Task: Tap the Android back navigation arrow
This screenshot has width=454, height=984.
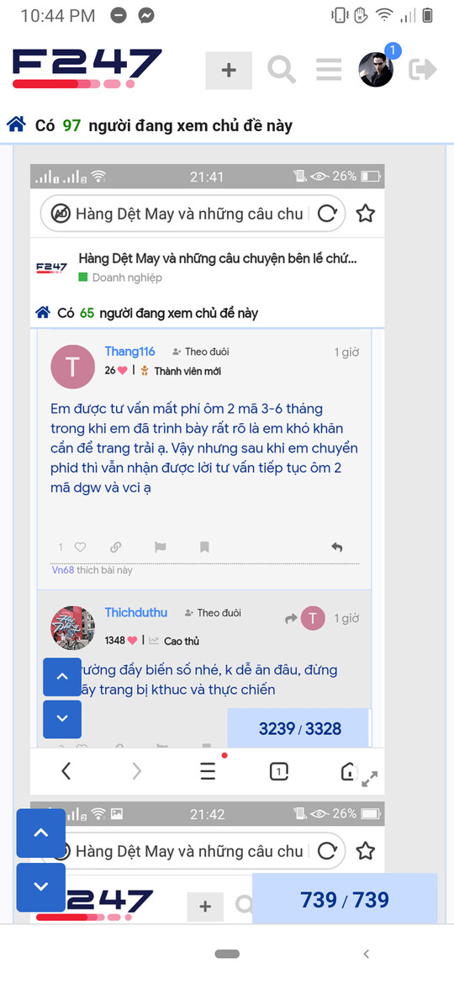Action: (x=367, y=954)
